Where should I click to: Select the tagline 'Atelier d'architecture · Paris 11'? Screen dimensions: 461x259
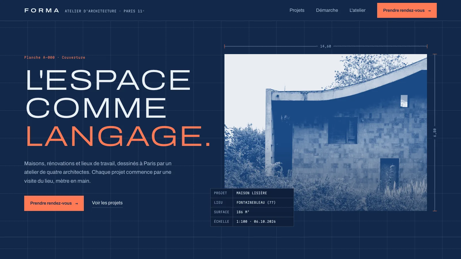click(x=104, y=11)
